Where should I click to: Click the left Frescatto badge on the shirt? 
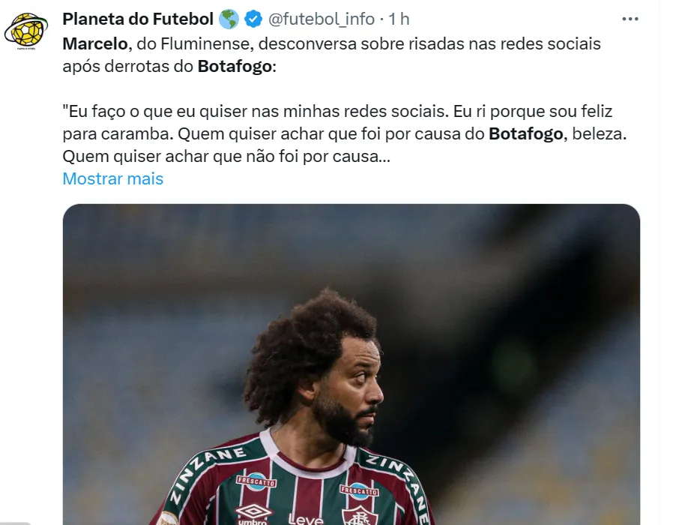256,481
